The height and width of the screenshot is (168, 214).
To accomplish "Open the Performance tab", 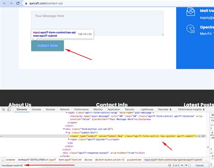I will click(81, 109).
